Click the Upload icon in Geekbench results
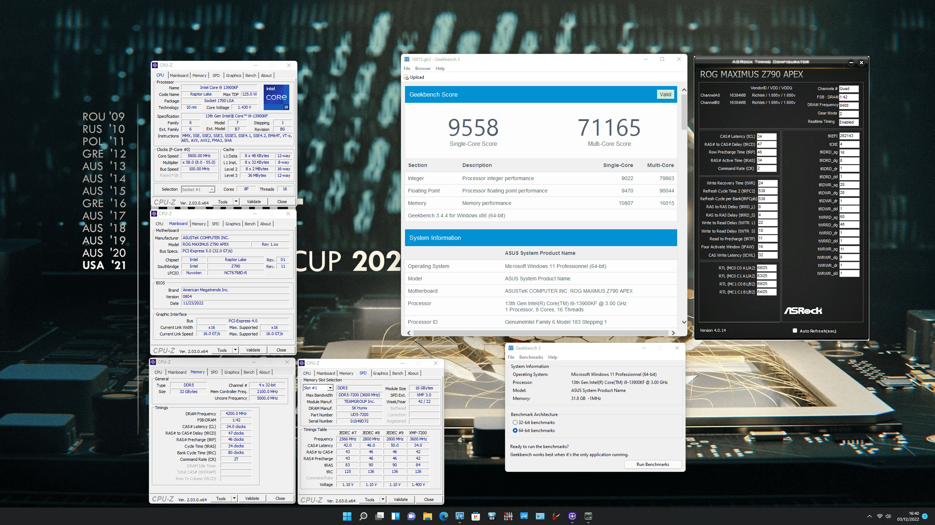This screenshot has width=935, height=525. pos(406,77)
